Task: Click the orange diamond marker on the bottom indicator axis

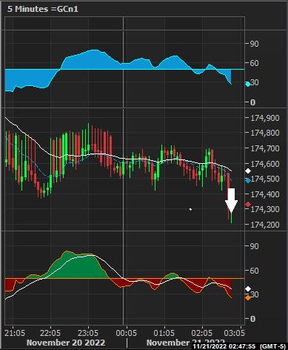Action: tap(248, 298)
